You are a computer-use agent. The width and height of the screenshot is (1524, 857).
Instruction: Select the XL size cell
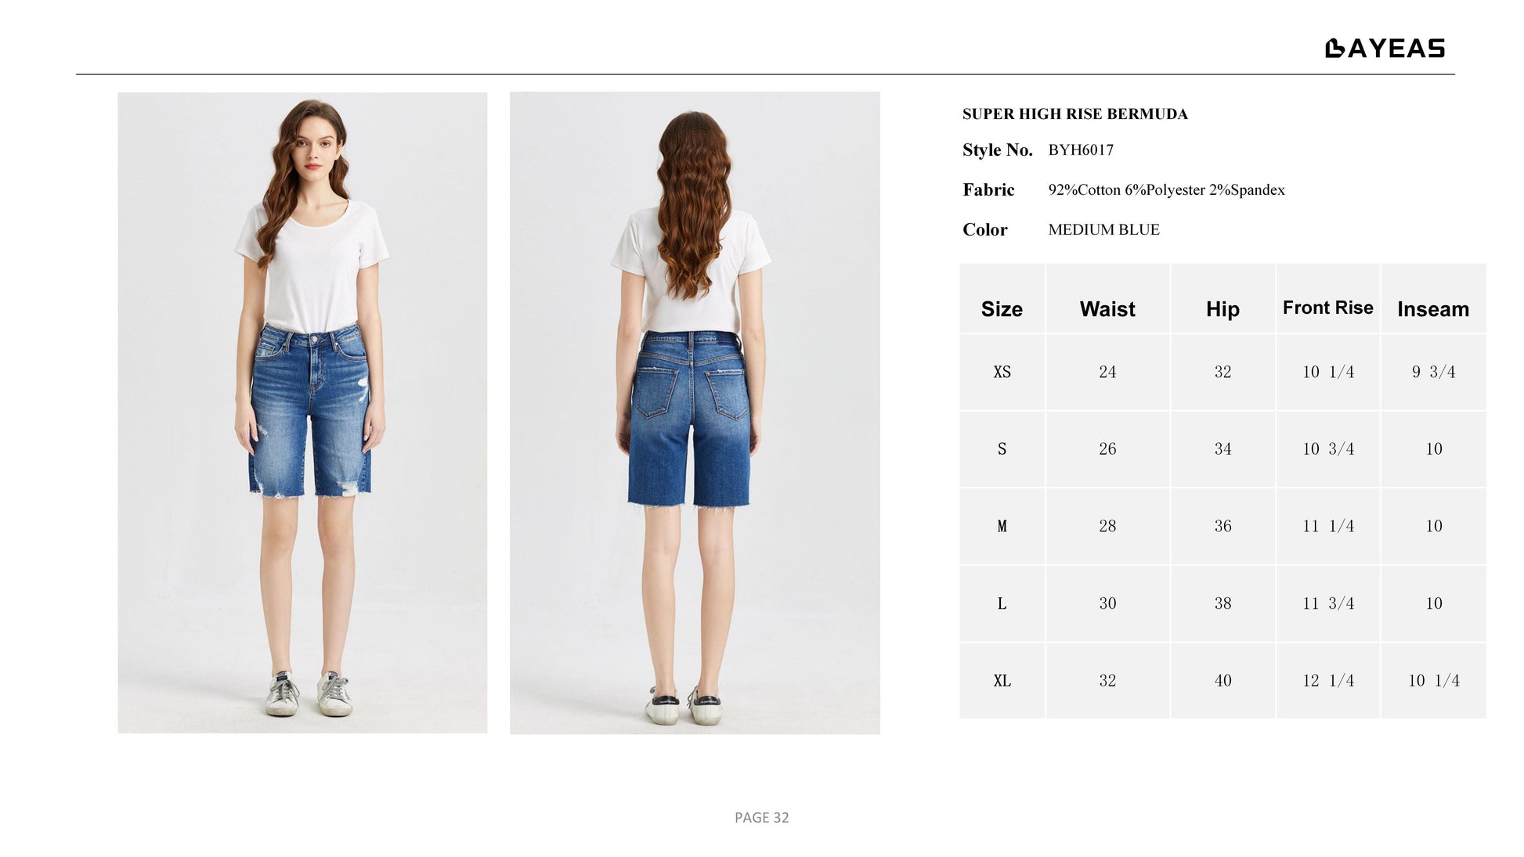[x=1002, y=681]
